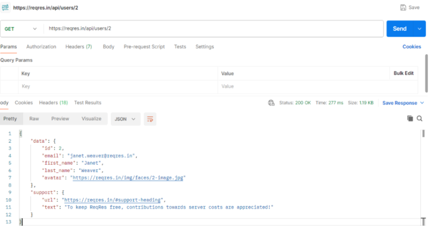The height and width of the screenshot is (226, 429).
Task: Switch to the Preview response view
Action: coord(60,119)
